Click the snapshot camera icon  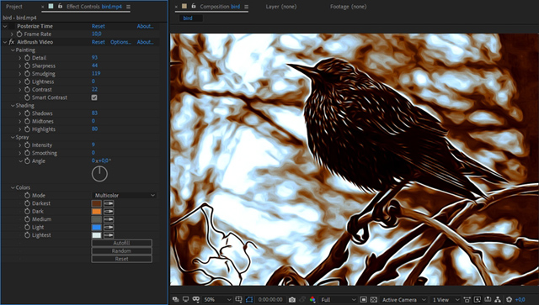click(292, 299)
